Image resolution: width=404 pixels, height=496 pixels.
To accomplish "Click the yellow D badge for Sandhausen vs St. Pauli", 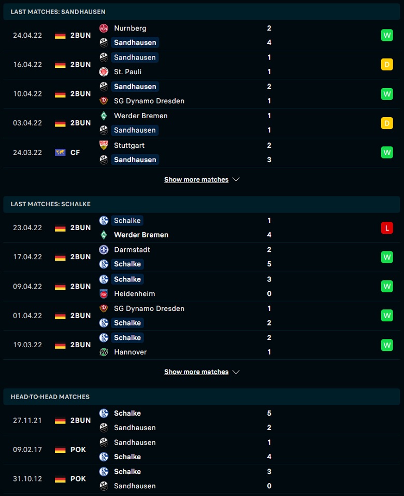I will [387, 65].
